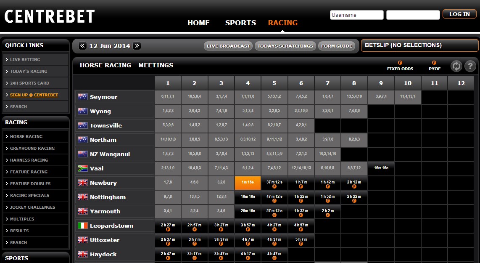
Task: Go to next date with double-right arrow
Action: click(x=137, y=46)
